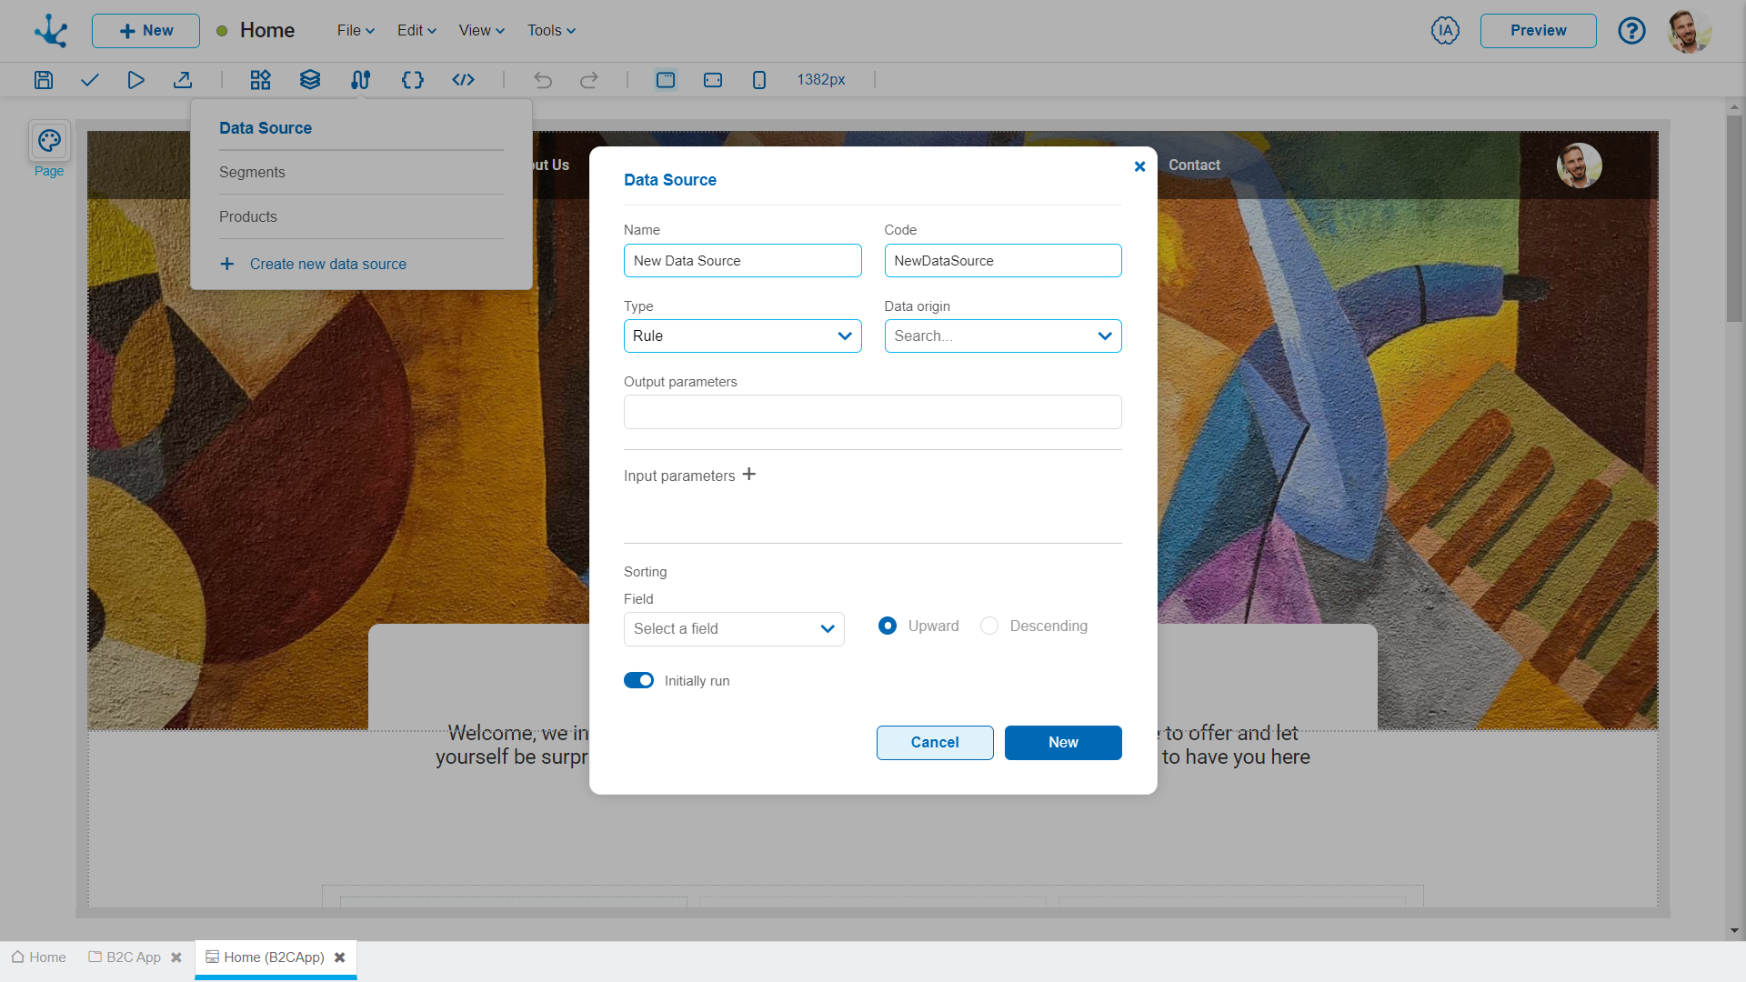Click the code editor icon in toolbar

462,79
